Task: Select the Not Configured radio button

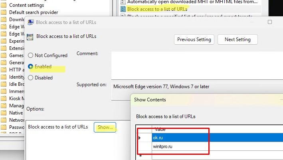Action: tap(30, 55)
